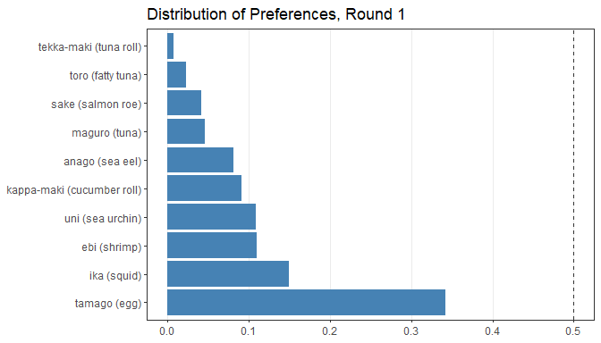The image size is (601, 343).
Task: Click the tekka-maki (tuna roll) bar
Action: [x=170, y=46]
